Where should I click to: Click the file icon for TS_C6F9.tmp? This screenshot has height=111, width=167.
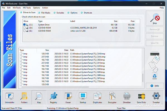click(21, 78)
